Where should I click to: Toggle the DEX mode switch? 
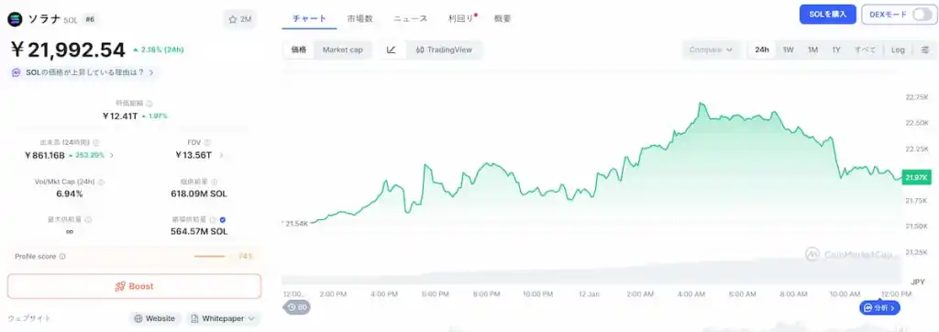coord(922,15)
